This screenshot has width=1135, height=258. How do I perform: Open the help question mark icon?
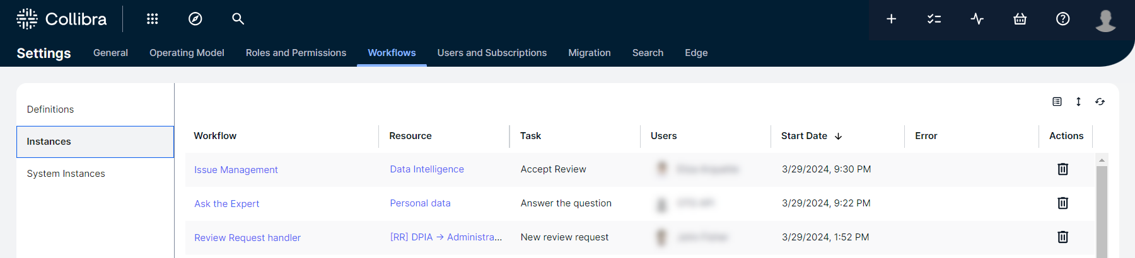pos(1062,19)
